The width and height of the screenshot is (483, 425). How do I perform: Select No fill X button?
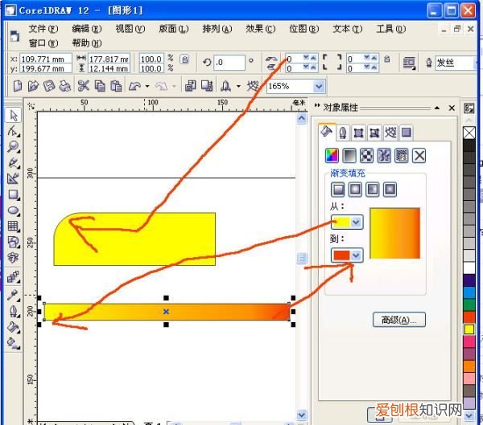(419, 156)
